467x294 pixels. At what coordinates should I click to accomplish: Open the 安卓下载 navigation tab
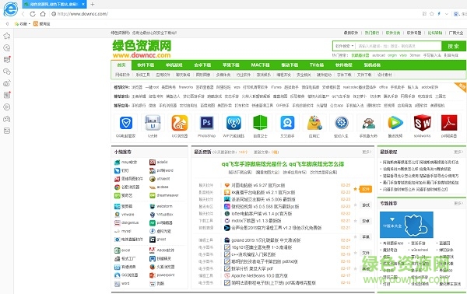coord(202,65)
